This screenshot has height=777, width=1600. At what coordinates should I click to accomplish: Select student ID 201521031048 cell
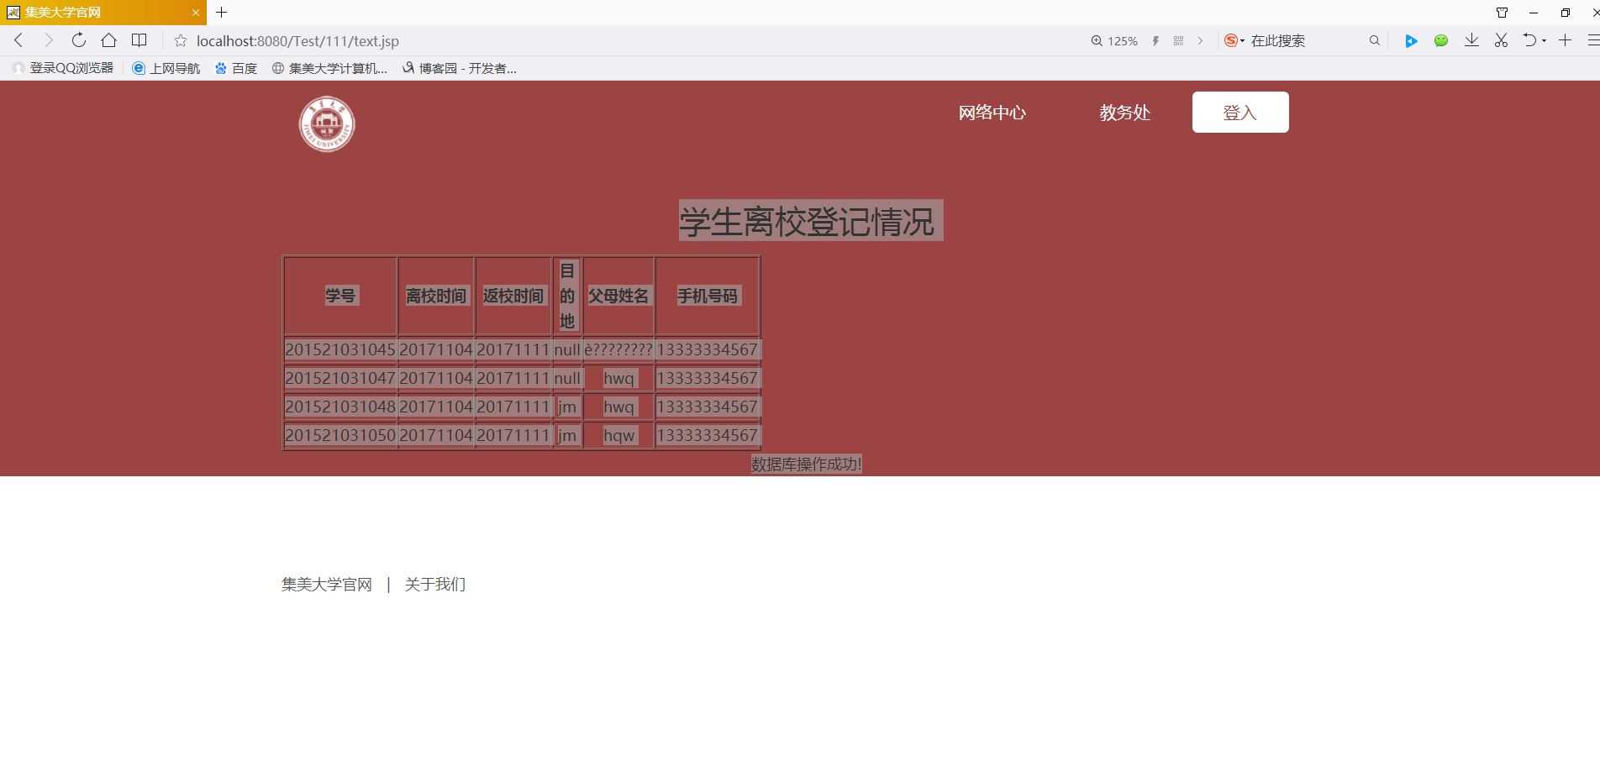(x=340, y=407)
